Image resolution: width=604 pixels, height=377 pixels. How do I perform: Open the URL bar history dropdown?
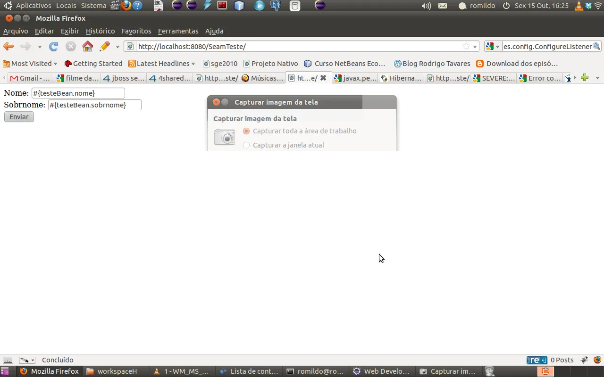475,47
